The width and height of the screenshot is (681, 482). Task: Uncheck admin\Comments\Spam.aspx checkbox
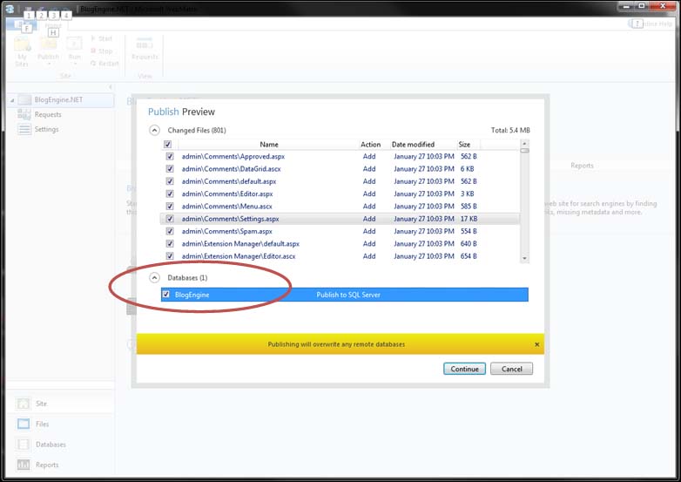170,231
